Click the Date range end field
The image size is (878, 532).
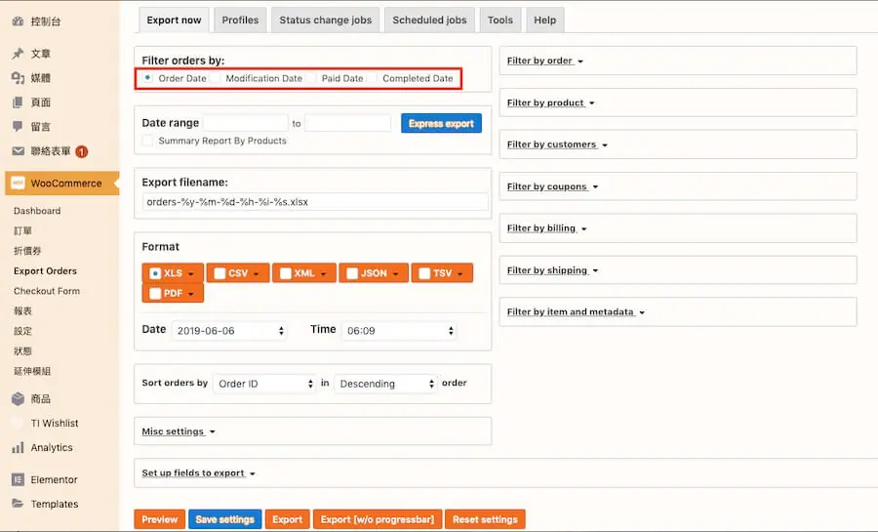point(347,123)
